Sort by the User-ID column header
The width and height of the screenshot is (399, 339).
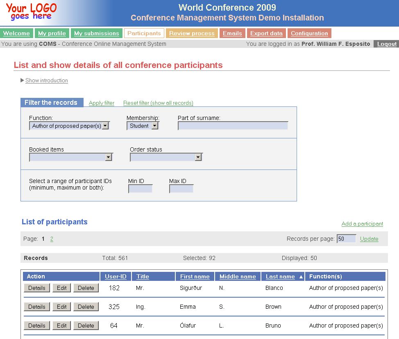(x=116, y=277)
